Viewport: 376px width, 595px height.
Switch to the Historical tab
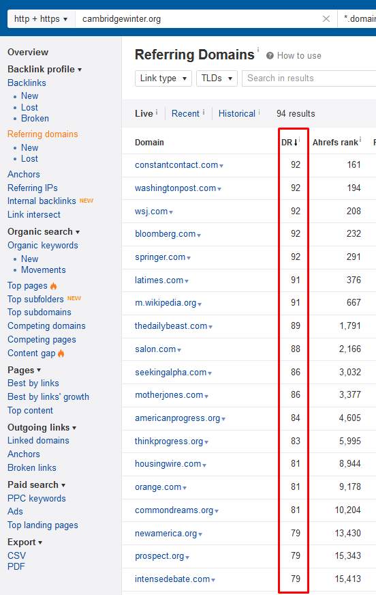[236, 113]
